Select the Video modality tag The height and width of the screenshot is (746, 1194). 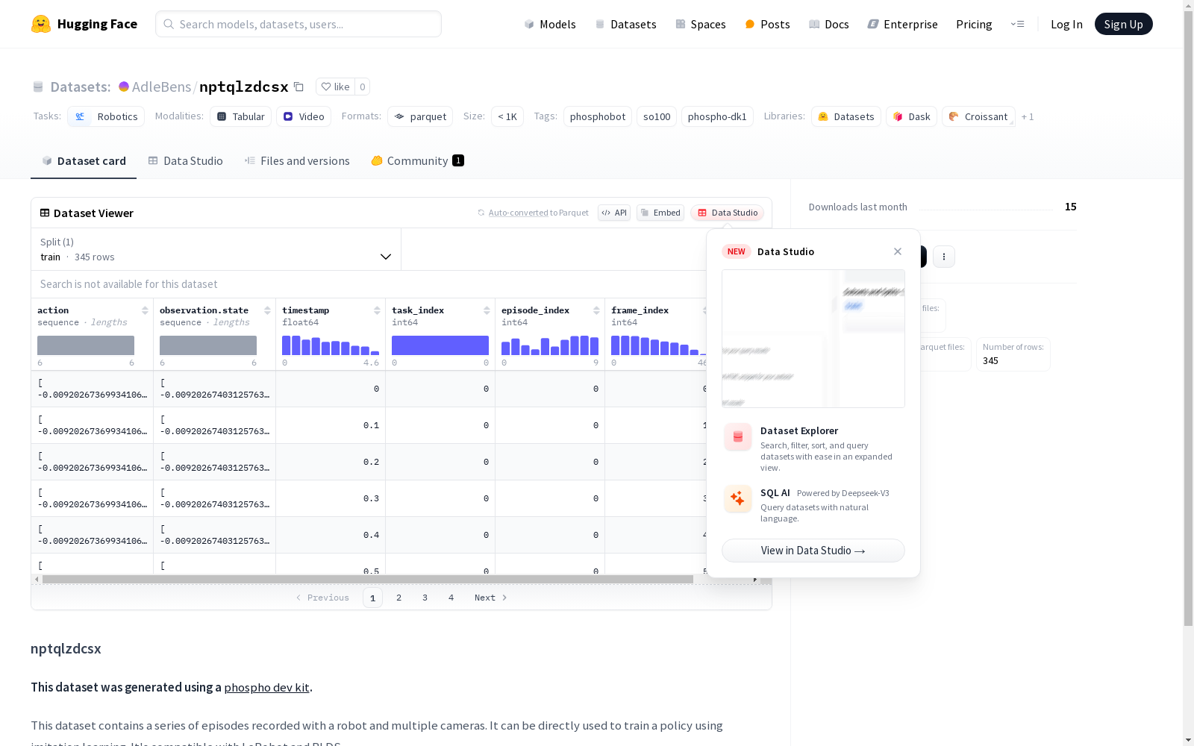coord(304,116)
